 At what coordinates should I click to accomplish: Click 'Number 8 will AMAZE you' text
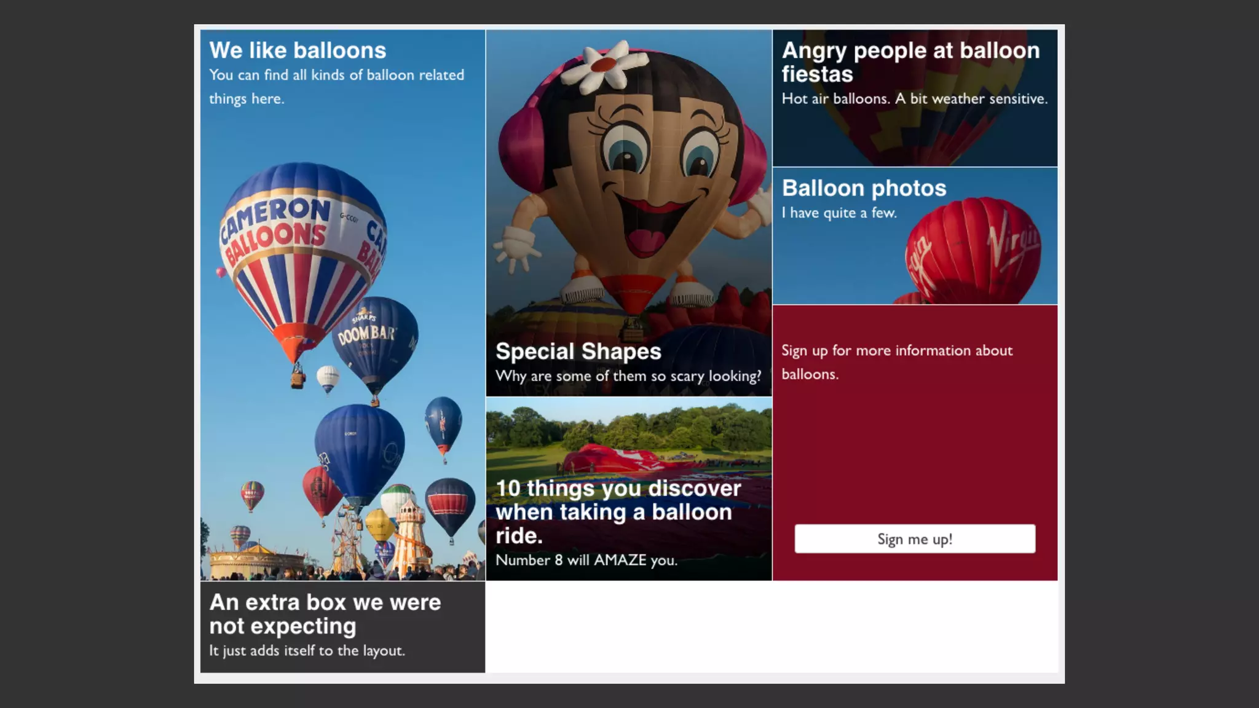586,560
